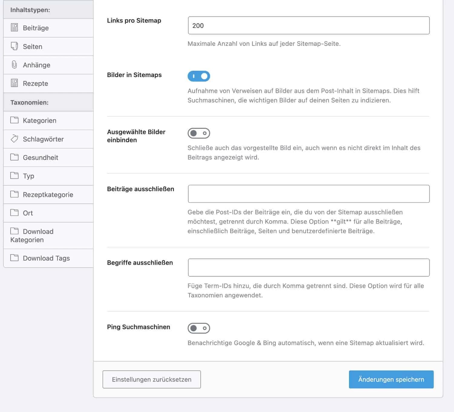The image size is (454, 412).
Task: Open the Typ taxonomy tab
Action: click(x=28, y=176)
